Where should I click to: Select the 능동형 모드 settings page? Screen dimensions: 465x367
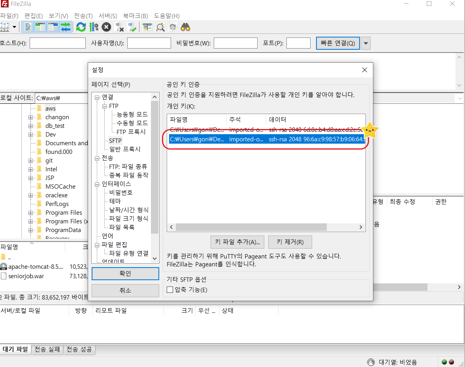(x=132, y=114)
